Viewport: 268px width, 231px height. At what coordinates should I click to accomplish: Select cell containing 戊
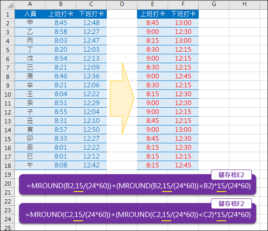(30, 58)
